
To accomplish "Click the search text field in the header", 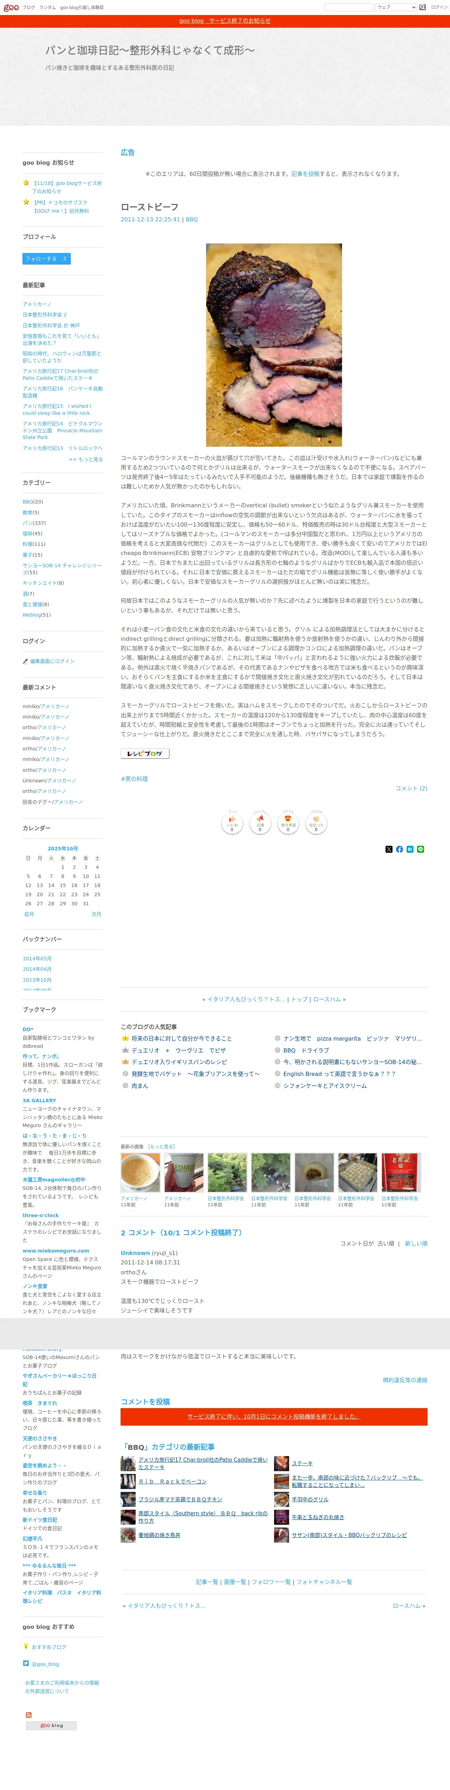I will point(348,8).
